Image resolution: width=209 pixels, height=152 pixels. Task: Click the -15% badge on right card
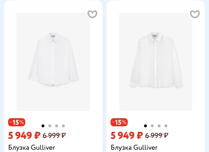(119, 123)
